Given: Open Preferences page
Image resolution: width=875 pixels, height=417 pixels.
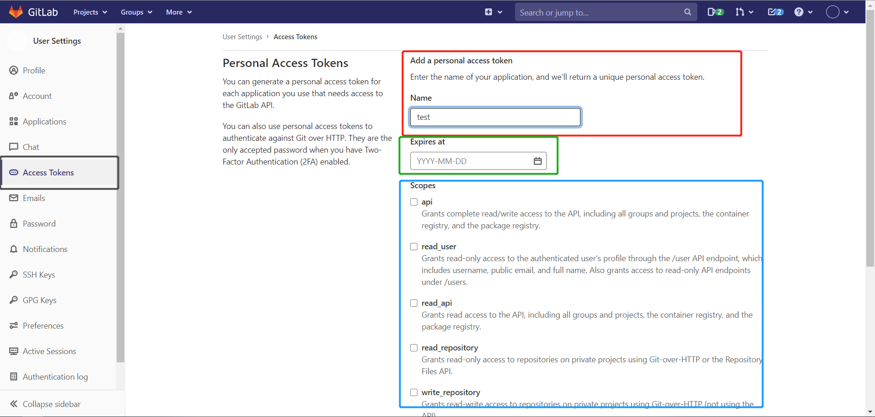Looking at the screenshot, I should [x=43, y=326].
